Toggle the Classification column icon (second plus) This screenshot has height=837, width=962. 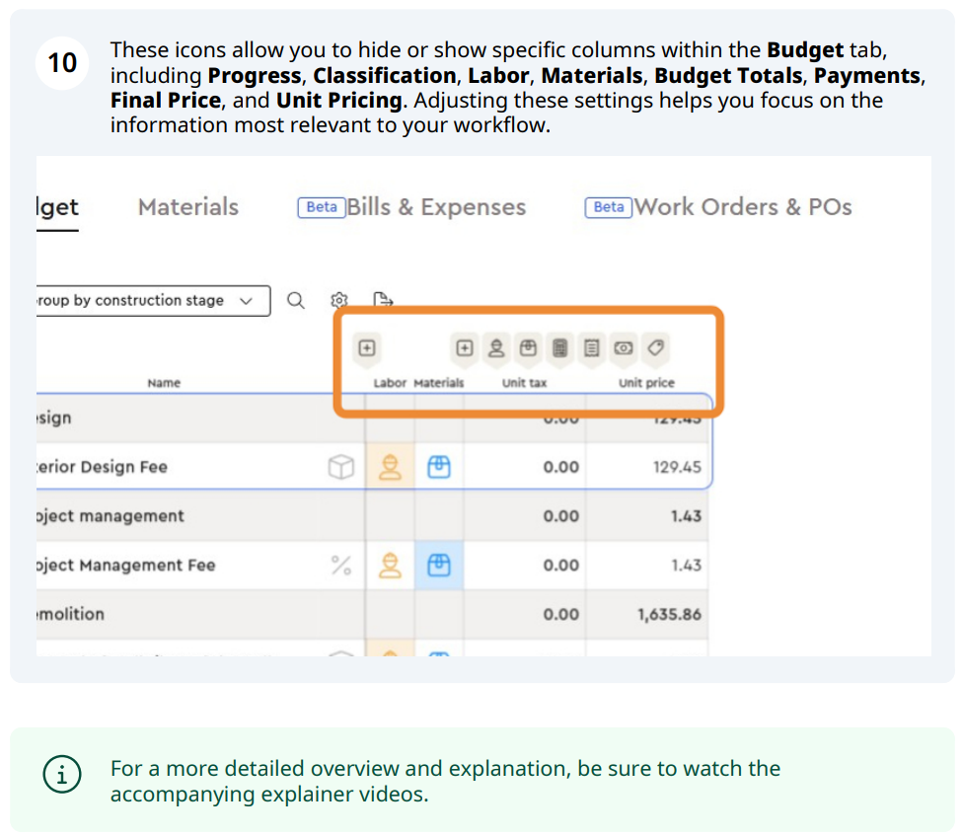point(465,347)
